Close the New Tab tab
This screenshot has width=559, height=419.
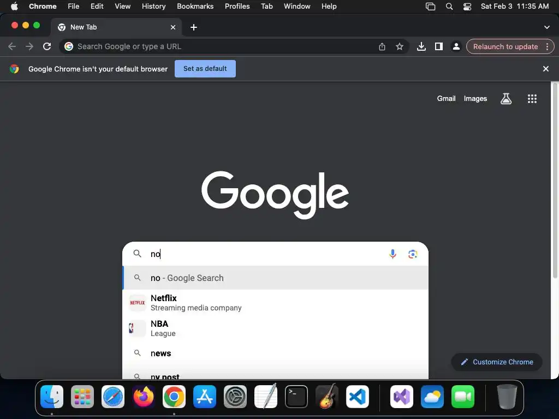[173, 27]
